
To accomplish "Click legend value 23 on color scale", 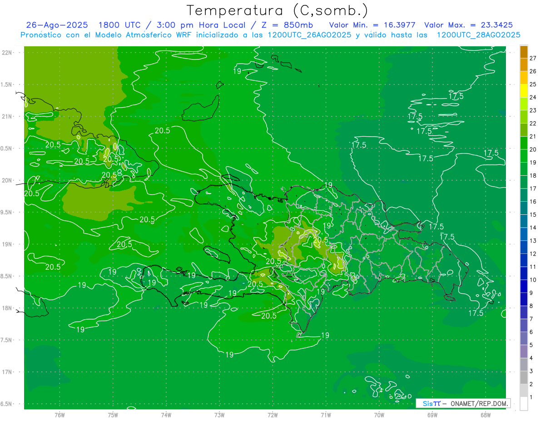I will coord(533,110).
